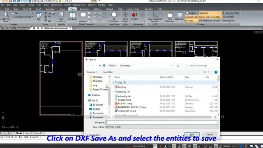Click the Search Downloads field
Image resolution: width=263 pixels, height=148 pixels.
click(201, 66)
